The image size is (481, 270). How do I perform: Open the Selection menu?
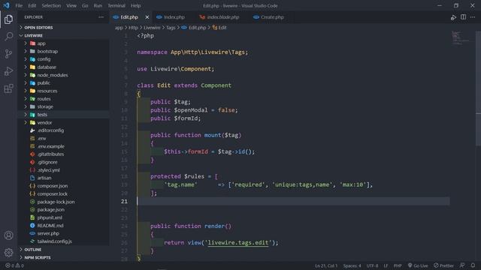pyautogui.click(x=51, y=5)
